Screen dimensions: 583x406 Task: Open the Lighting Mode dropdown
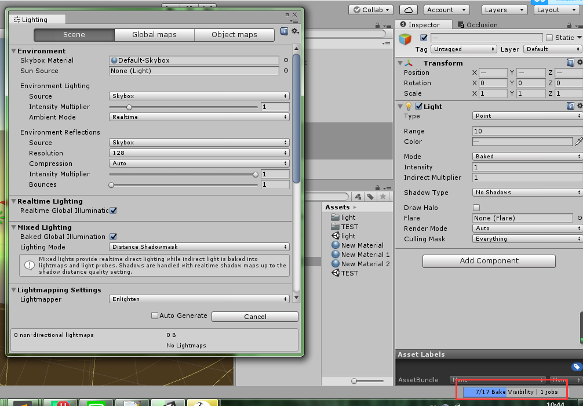pos(199,247)
